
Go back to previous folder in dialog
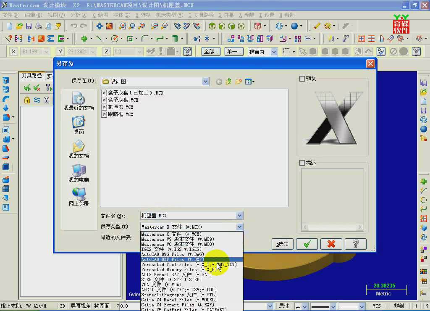click(219, 82)
